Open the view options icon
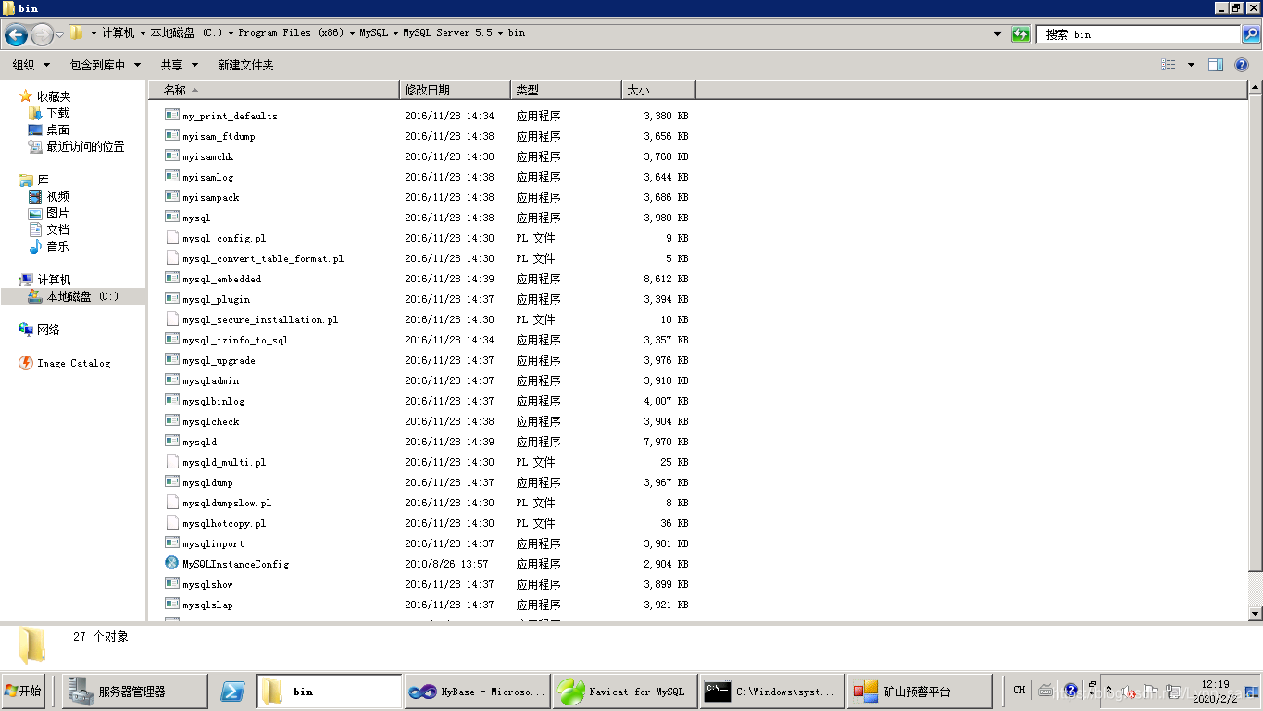The image size is (1263, 711). coord(1169,65)
